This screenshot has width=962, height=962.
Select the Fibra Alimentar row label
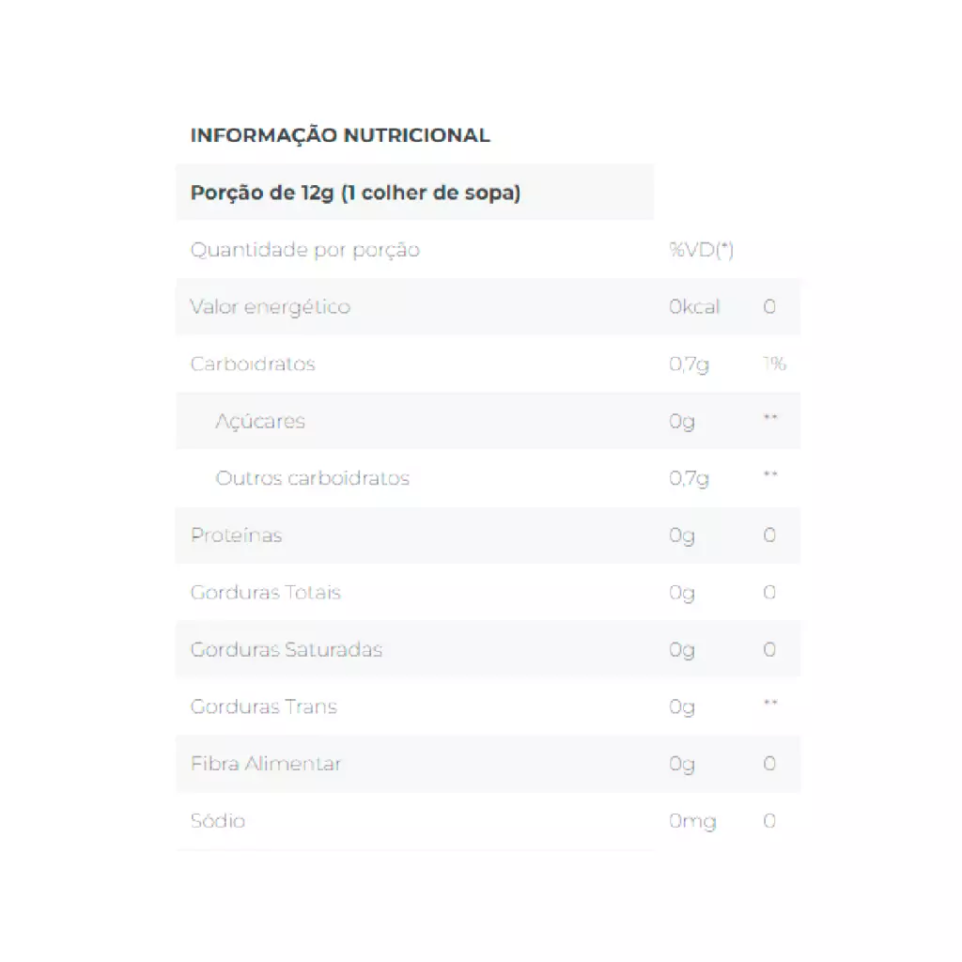[266, 764]
